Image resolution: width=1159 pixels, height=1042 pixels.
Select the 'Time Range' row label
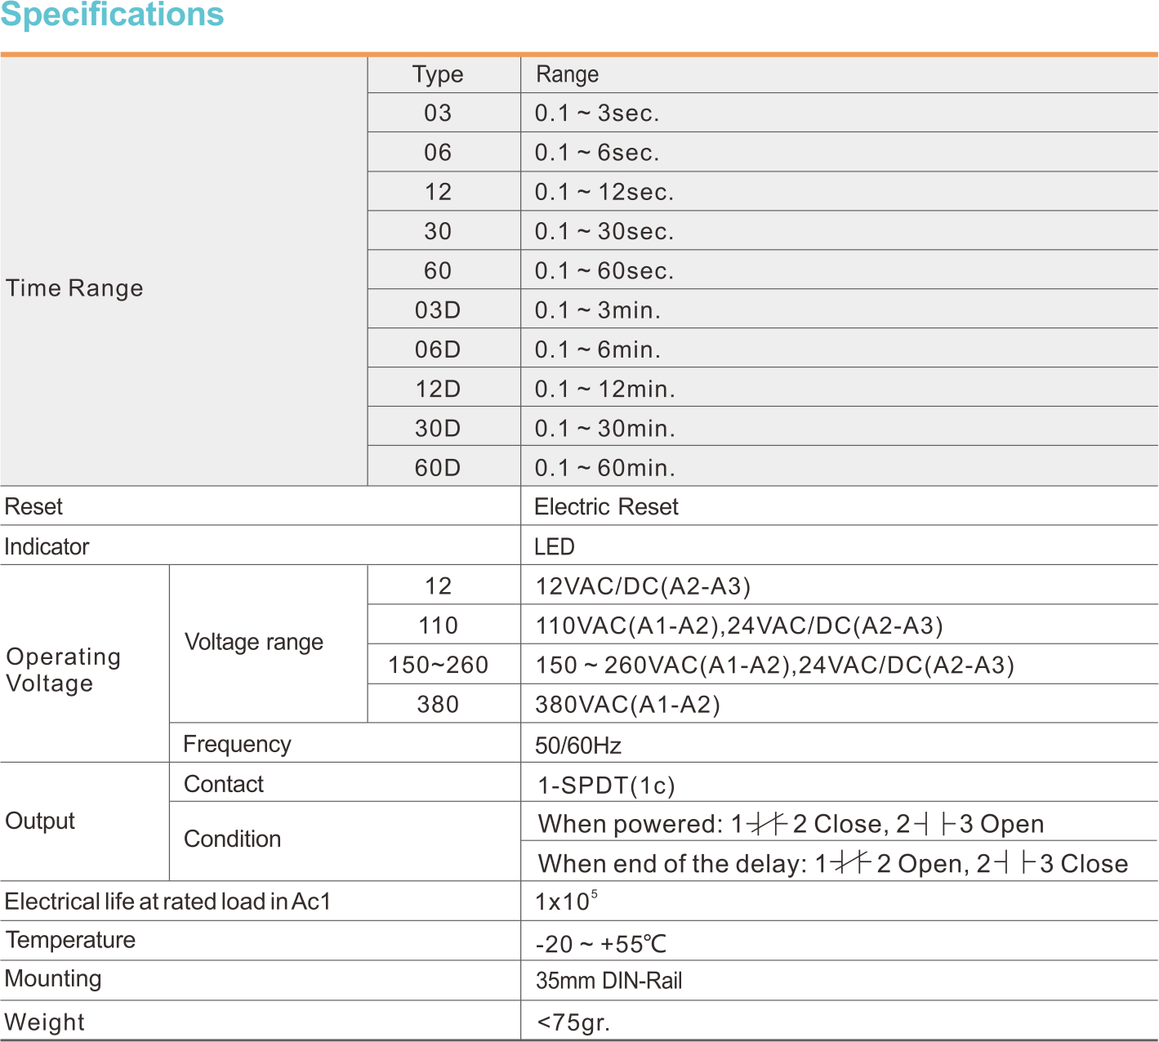tap(74, 288)
